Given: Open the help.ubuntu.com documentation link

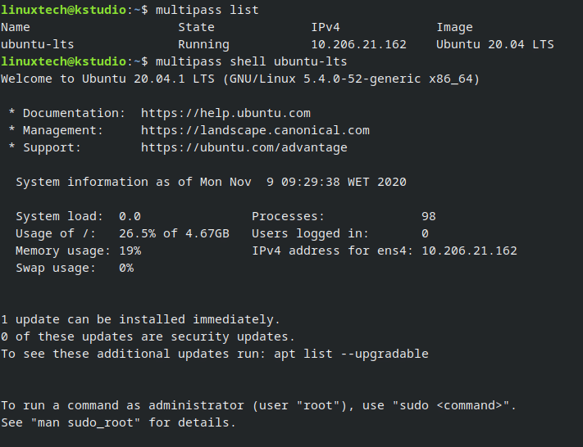Looking at the screenshot, I should pos(225,113).
